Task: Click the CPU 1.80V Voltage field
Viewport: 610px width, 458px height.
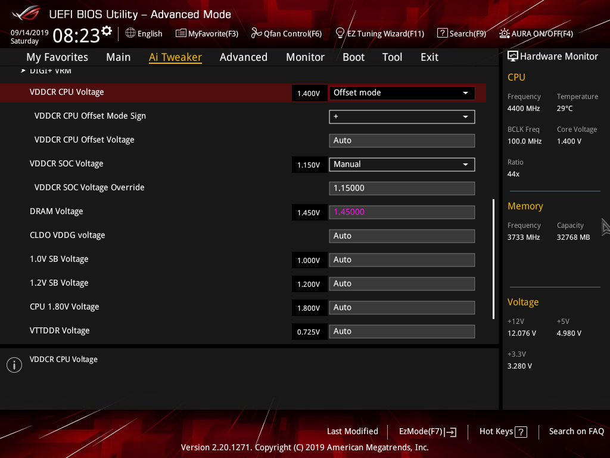Action: pos(402,307)
